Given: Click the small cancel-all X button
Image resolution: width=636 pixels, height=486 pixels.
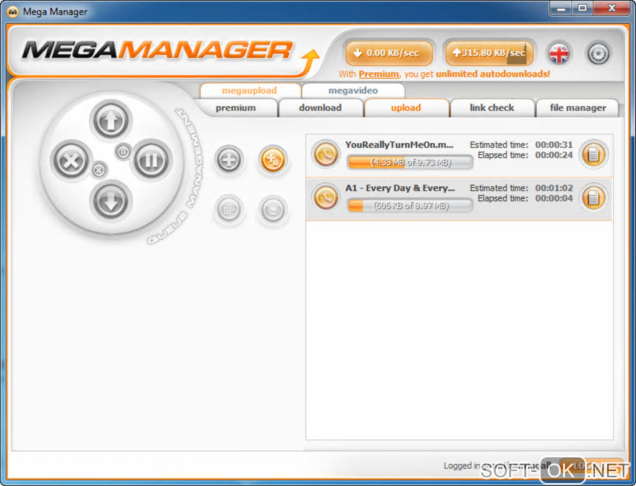Looking at the screenshot, I should pyautogui.click(x=99, y=170).
